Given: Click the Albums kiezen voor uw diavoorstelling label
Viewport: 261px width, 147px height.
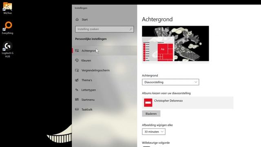Looking at the screenshot, I should click(166, 93).
